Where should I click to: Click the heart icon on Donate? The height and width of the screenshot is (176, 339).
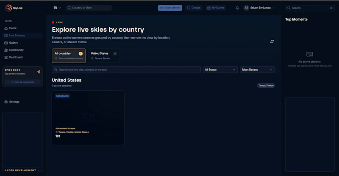tap(189, 8)
